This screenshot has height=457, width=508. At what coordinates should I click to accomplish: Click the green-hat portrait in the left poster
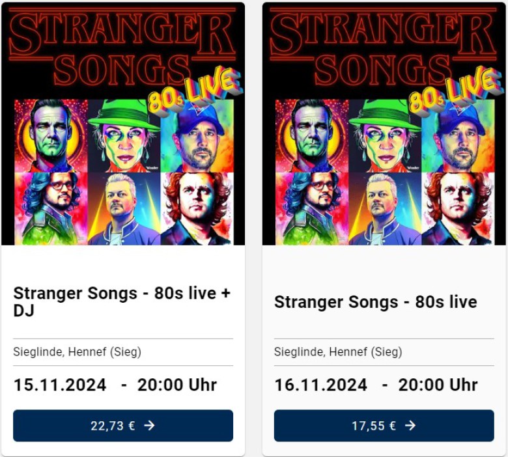[124, 135]
